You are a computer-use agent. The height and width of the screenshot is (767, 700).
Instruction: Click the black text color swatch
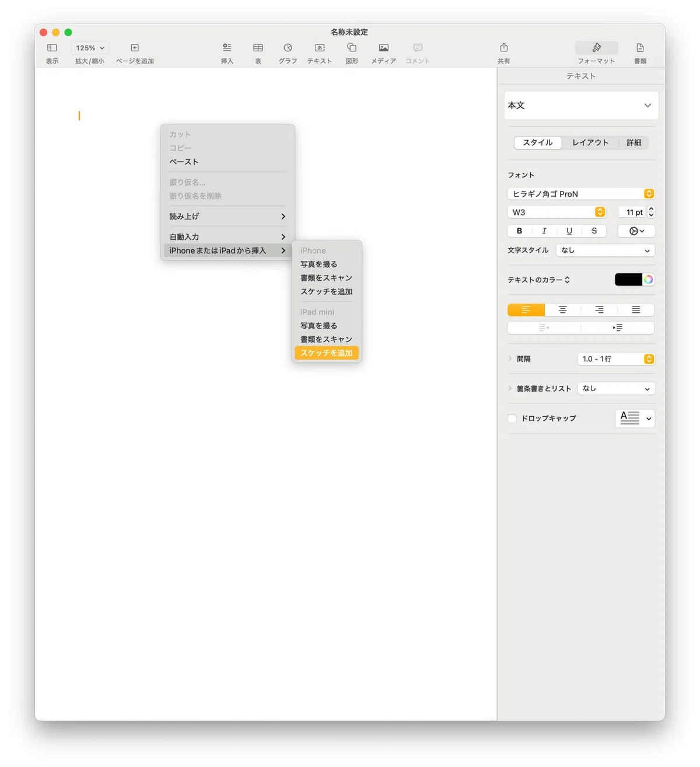(628, 280)
